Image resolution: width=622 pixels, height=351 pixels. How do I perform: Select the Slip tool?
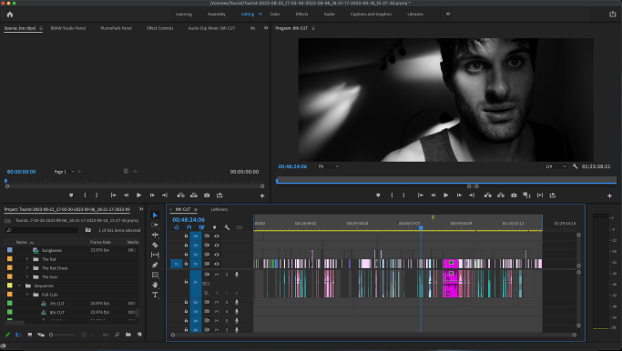point(155,255)
